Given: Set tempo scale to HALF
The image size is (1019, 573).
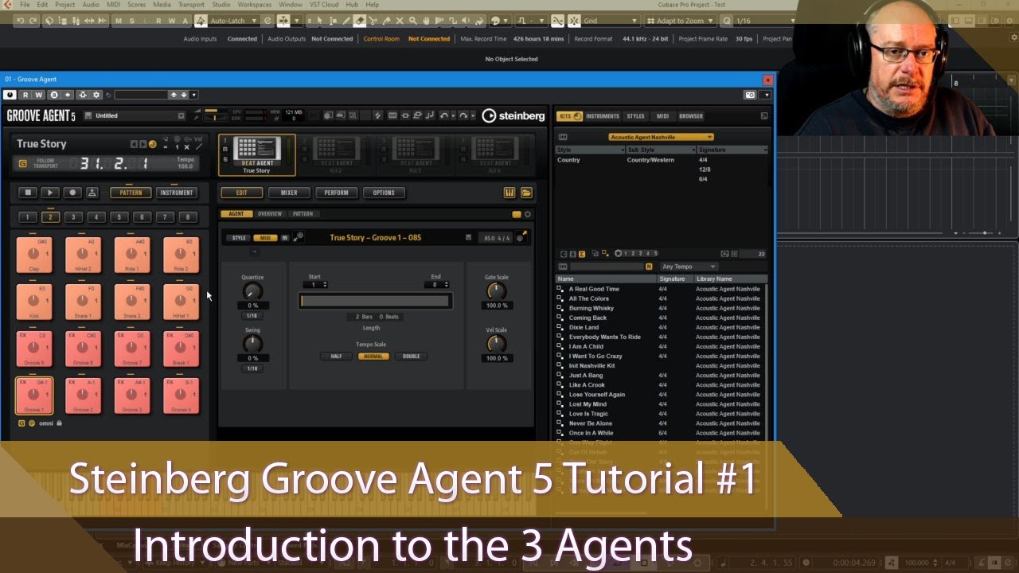Looking at the screenshot, I should point(336,357).
